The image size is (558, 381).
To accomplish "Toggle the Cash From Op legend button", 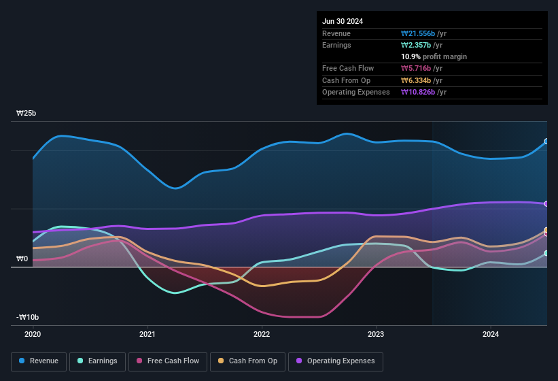I will [247, 361].
